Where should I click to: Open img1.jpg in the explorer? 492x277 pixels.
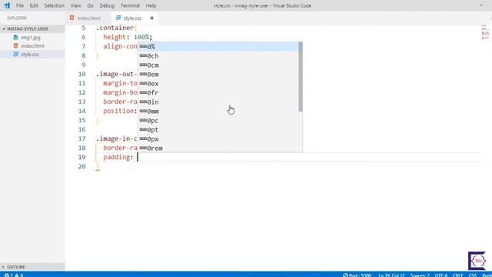pyautogui.click(x=31, y=38)
